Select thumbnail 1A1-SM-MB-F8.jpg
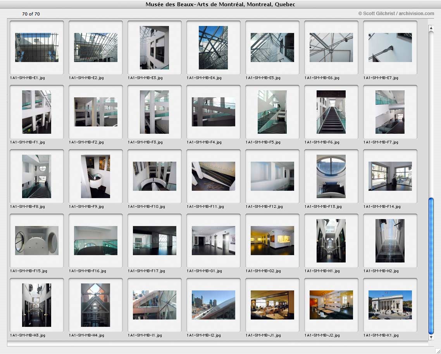 pyautogui.click(x=37, y=176)
